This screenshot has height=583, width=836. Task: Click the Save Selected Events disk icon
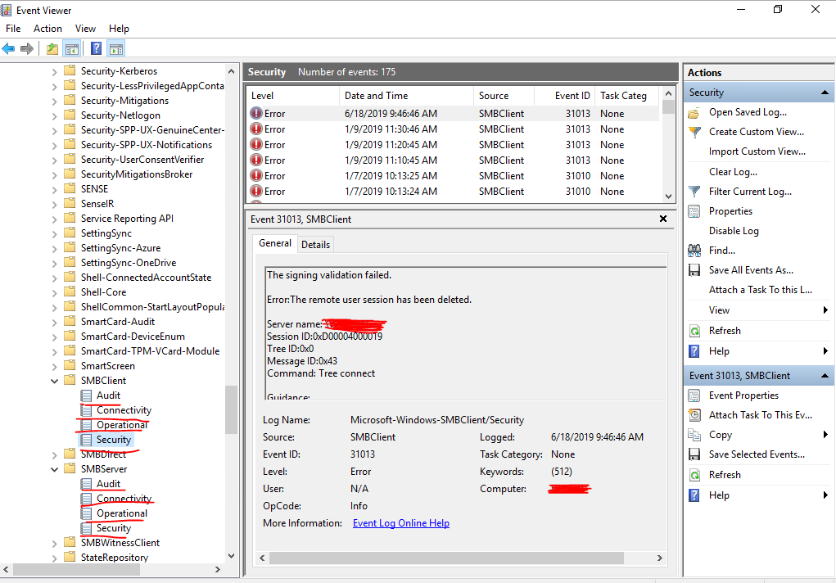point(694,454)
